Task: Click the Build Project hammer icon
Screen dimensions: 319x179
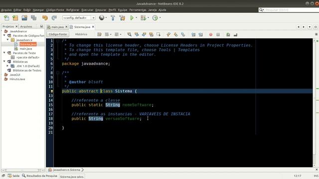Action: click(113, 18)
